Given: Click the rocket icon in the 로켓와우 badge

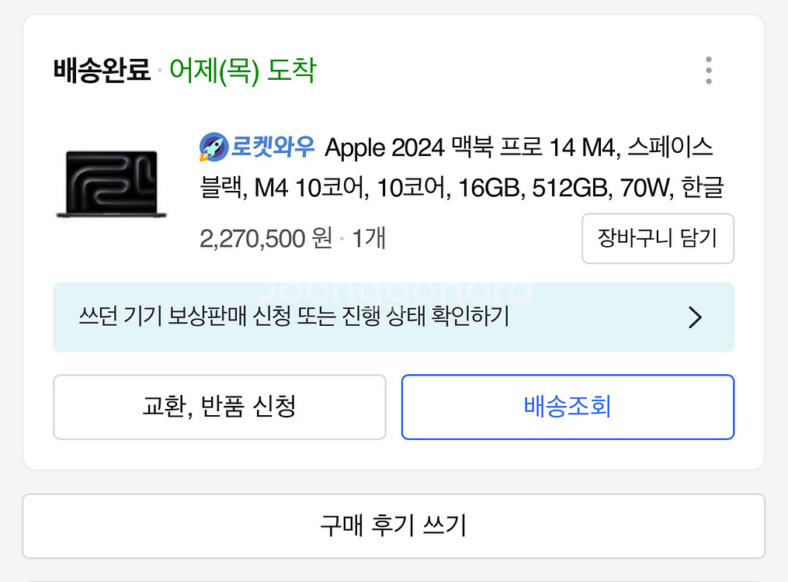Looking at the screenshot, I should 213,147.
